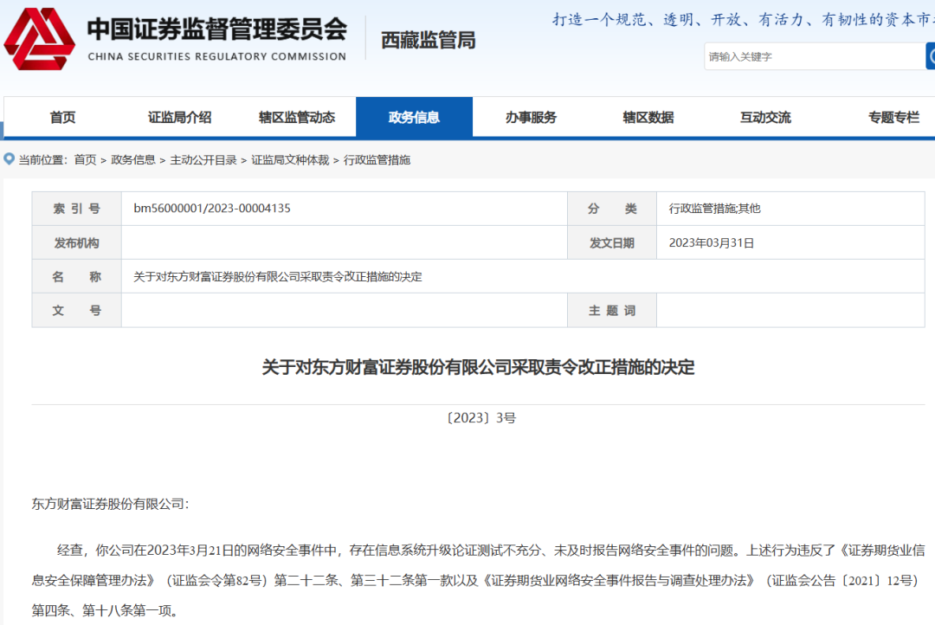Click 政务信息 breadcrumb link
The image size is (935, 625).
click(x=133, y=160)
